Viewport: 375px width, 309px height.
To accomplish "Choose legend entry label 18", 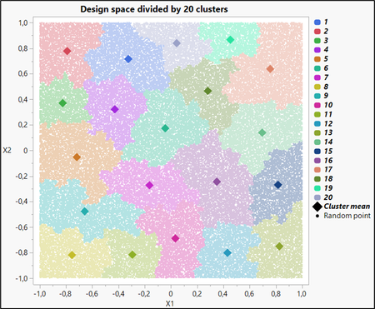I will (x=328, y=179).
